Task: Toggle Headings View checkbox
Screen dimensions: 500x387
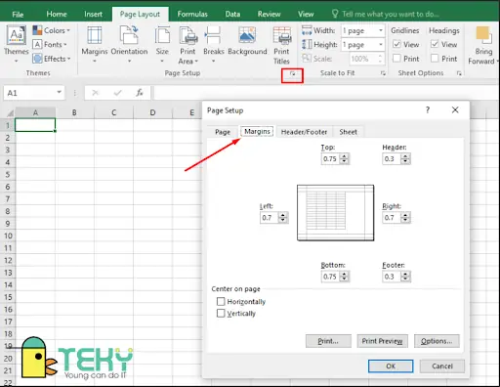Action: click(x=435, y=44)
